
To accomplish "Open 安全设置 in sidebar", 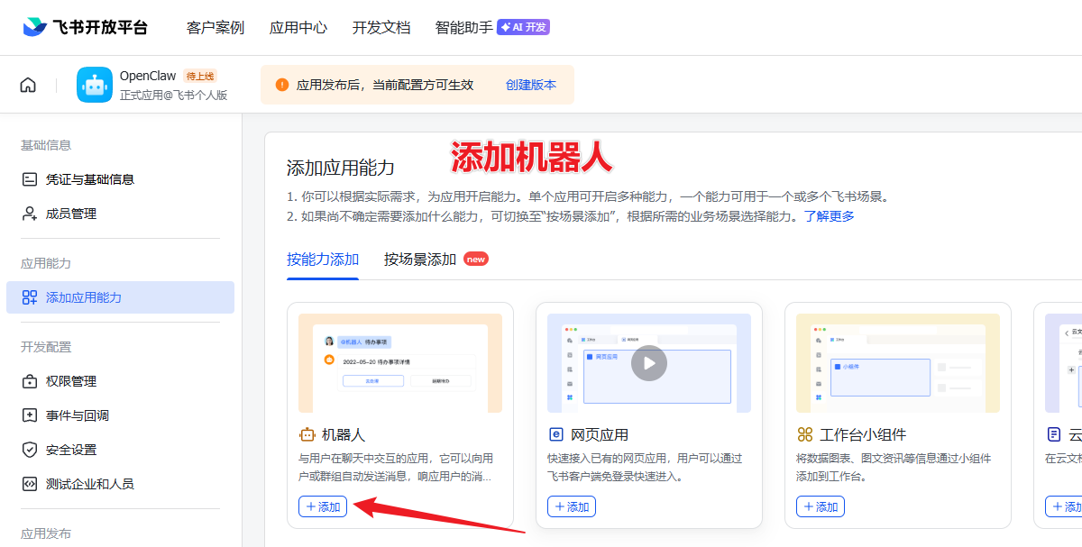I will coord(70,450).
